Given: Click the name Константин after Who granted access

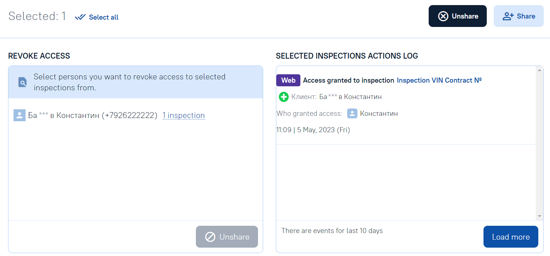Looking at the screenshot, I should pos(379,113).
